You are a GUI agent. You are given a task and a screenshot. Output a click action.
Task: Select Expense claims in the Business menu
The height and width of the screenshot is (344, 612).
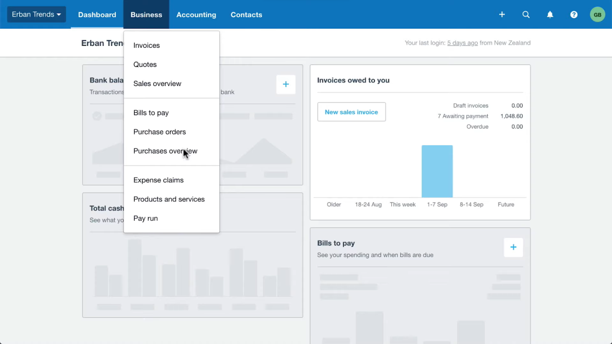point(158,180)
